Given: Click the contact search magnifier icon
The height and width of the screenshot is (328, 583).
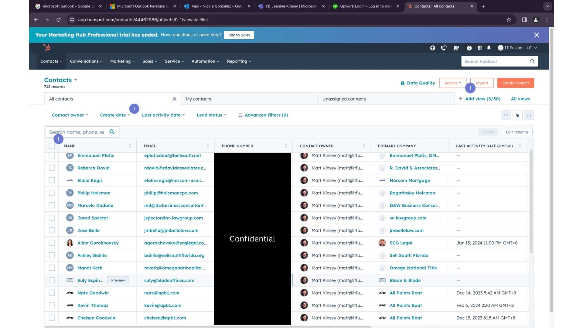Looking at the screenshot, I should pos(112,132).
